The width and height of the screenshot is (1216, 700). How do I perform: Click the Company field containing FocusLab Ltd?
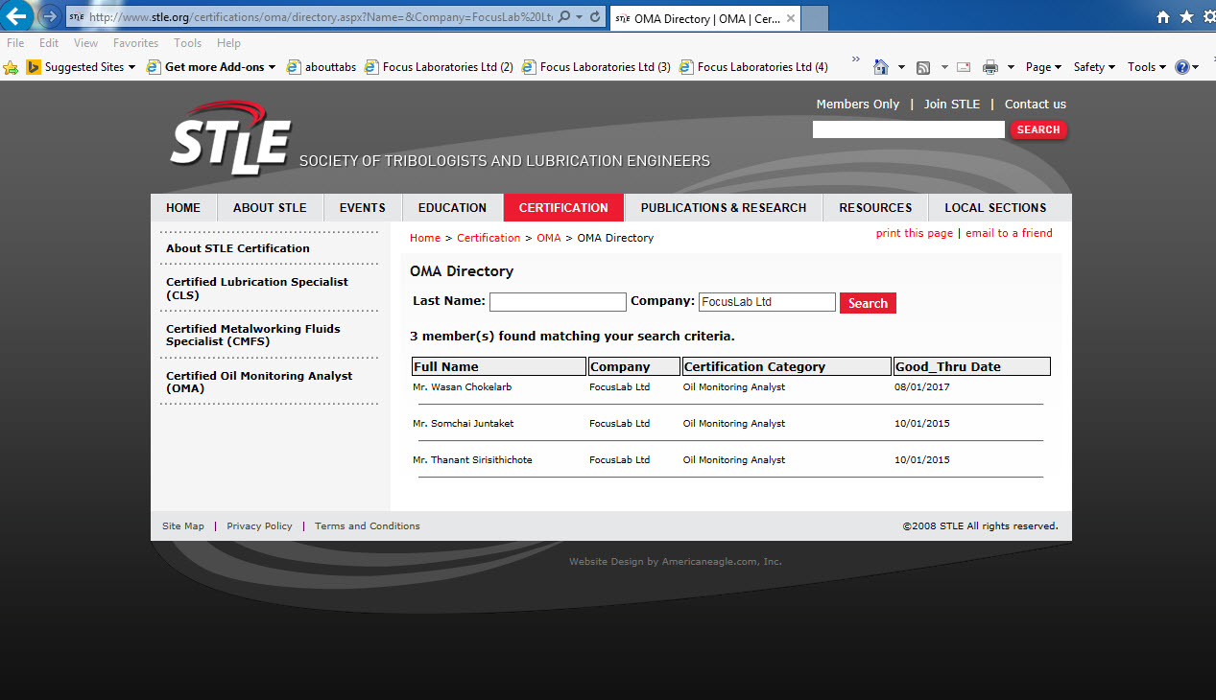(767, 302)
